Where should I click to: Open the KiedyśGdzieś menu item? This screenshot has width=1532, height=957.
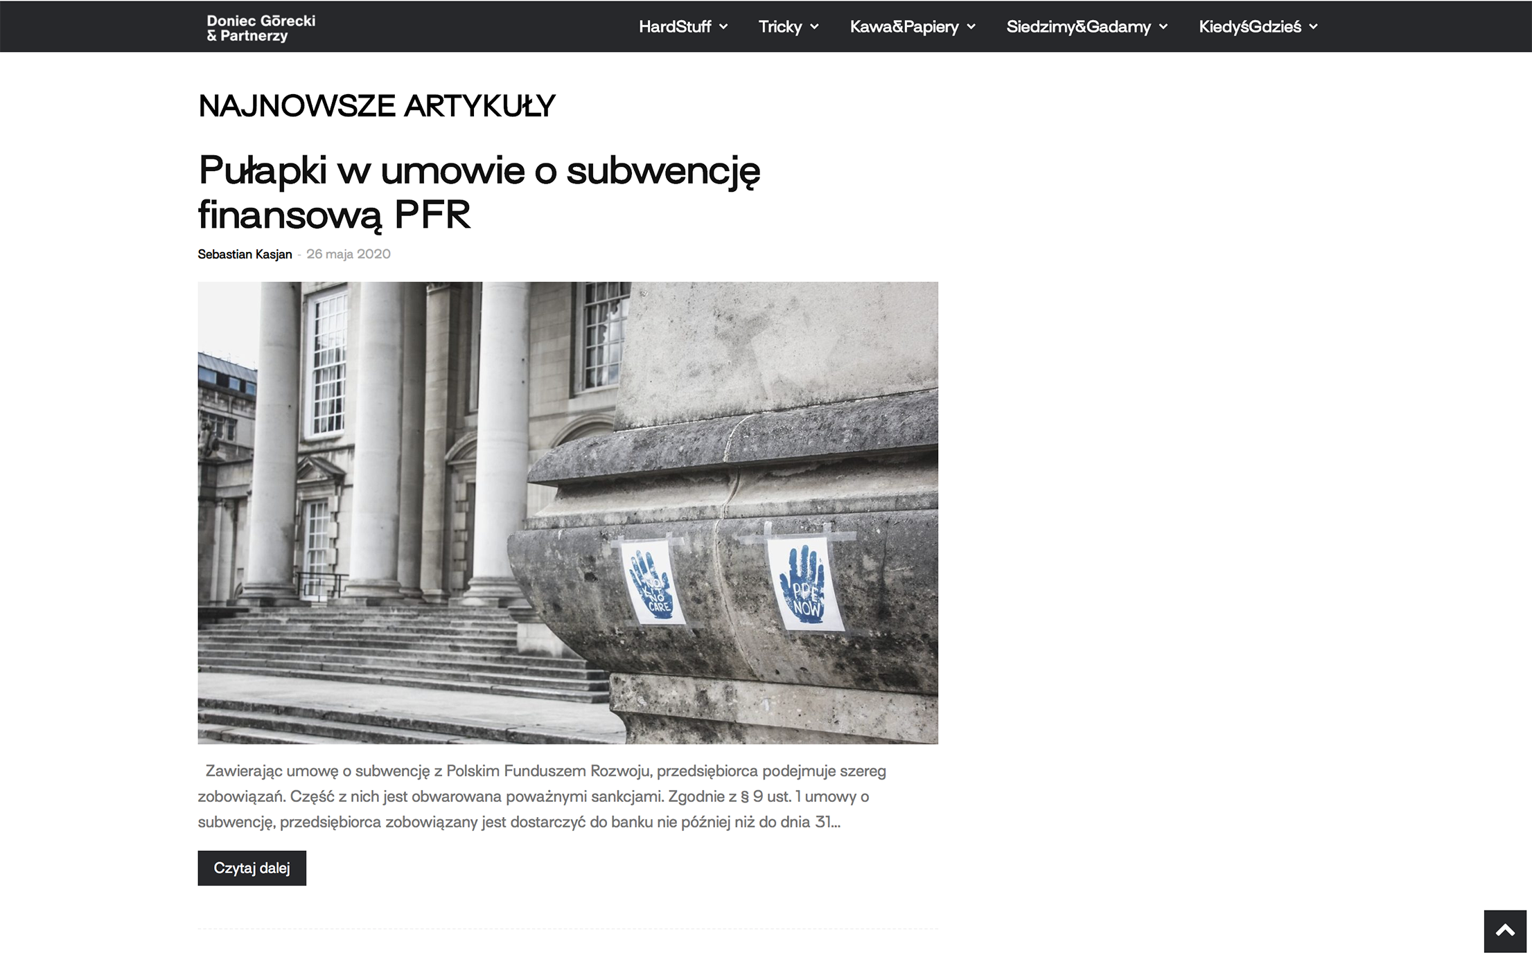point(1249,27)
